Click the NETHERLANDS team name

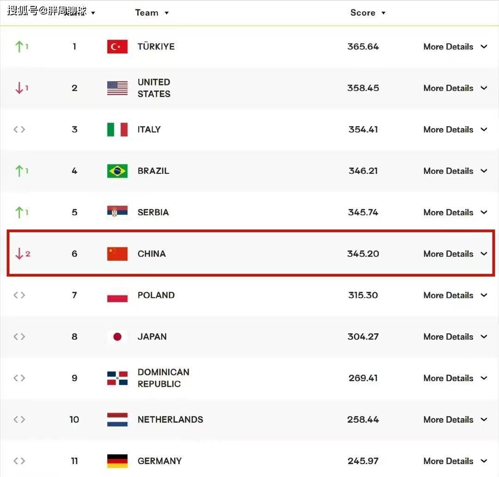click(x=170, y=419)
